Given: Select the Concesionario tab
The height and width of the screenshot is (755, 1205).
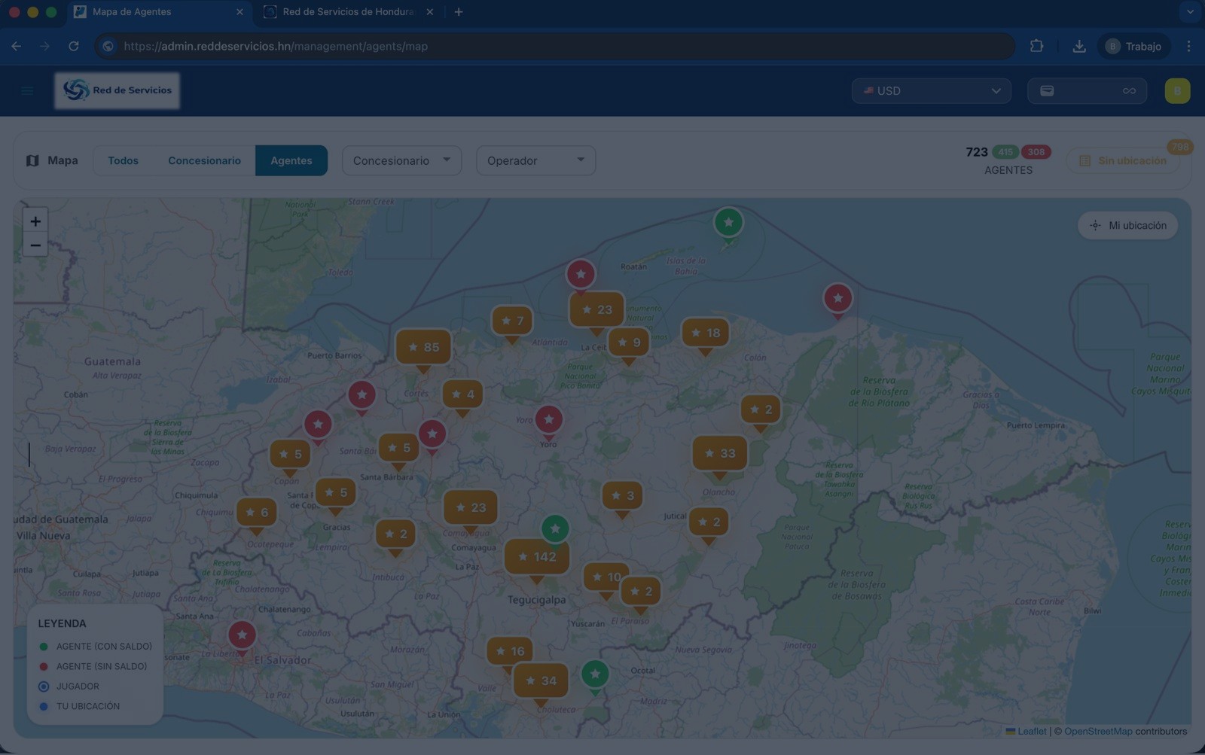Looking at the screenshot, I should click(x=204, y=160).
